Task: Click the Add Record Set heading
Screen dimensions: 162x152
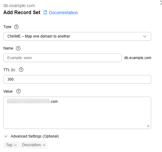Action: coord(22,12)
